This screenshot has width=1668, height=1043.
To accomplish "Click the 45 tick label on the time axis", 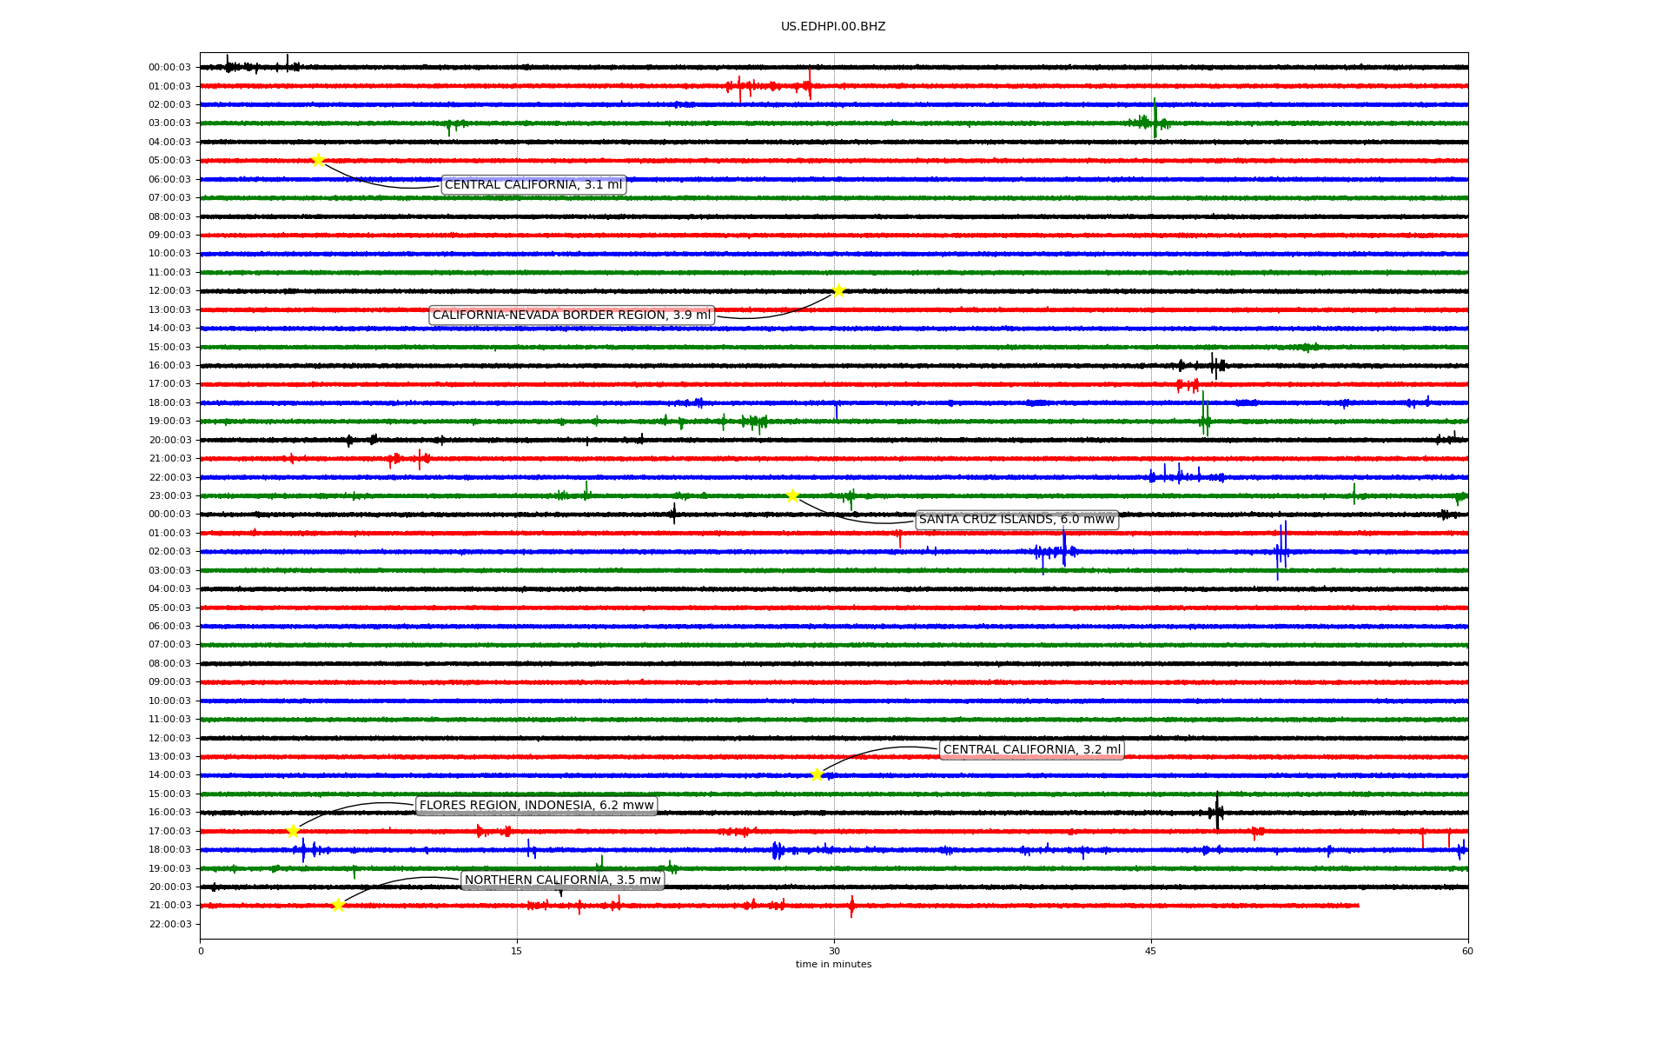I will [x=1151, y=951].
